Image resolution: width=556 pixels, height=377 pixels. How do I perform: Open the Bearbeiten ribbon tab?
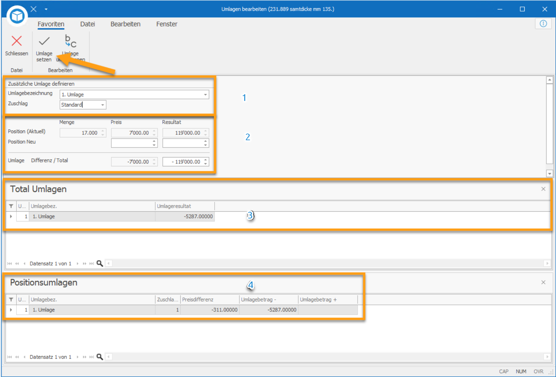tap(126, 24)
